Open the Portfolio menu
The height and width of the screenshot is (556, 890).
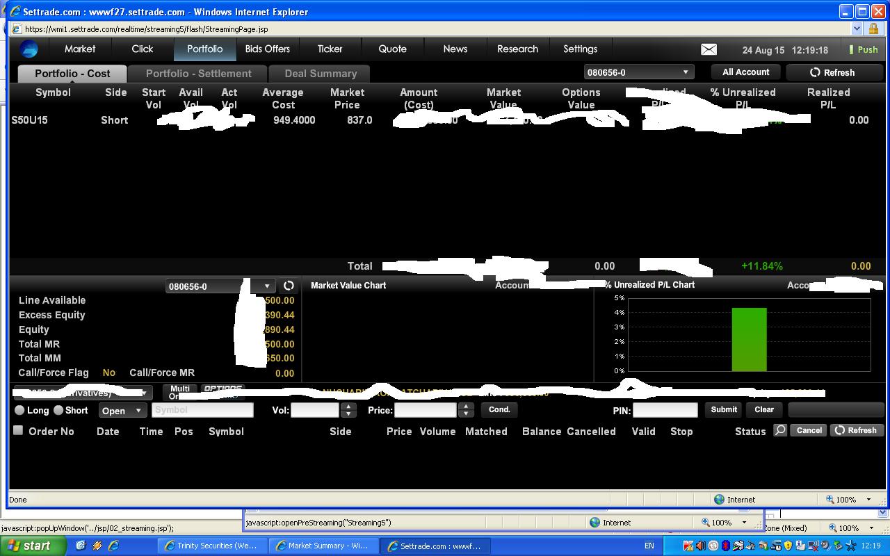(x=204, y=49)
